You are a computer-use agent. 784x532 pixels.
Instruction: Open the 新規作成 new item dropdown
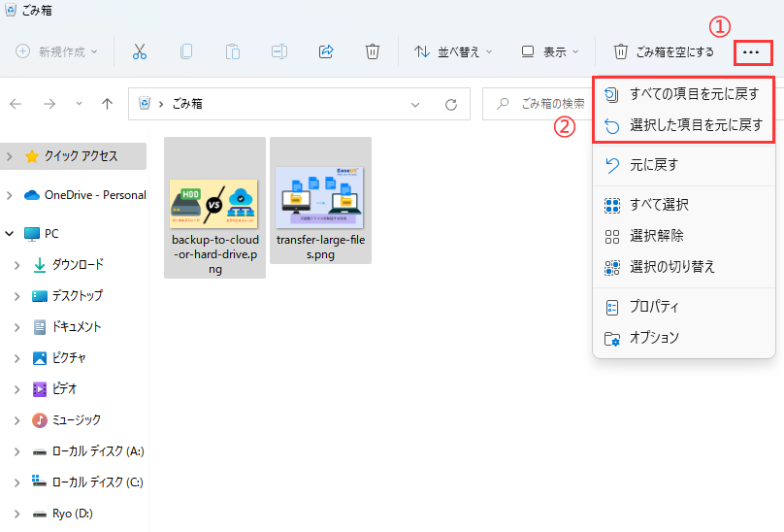56,51
